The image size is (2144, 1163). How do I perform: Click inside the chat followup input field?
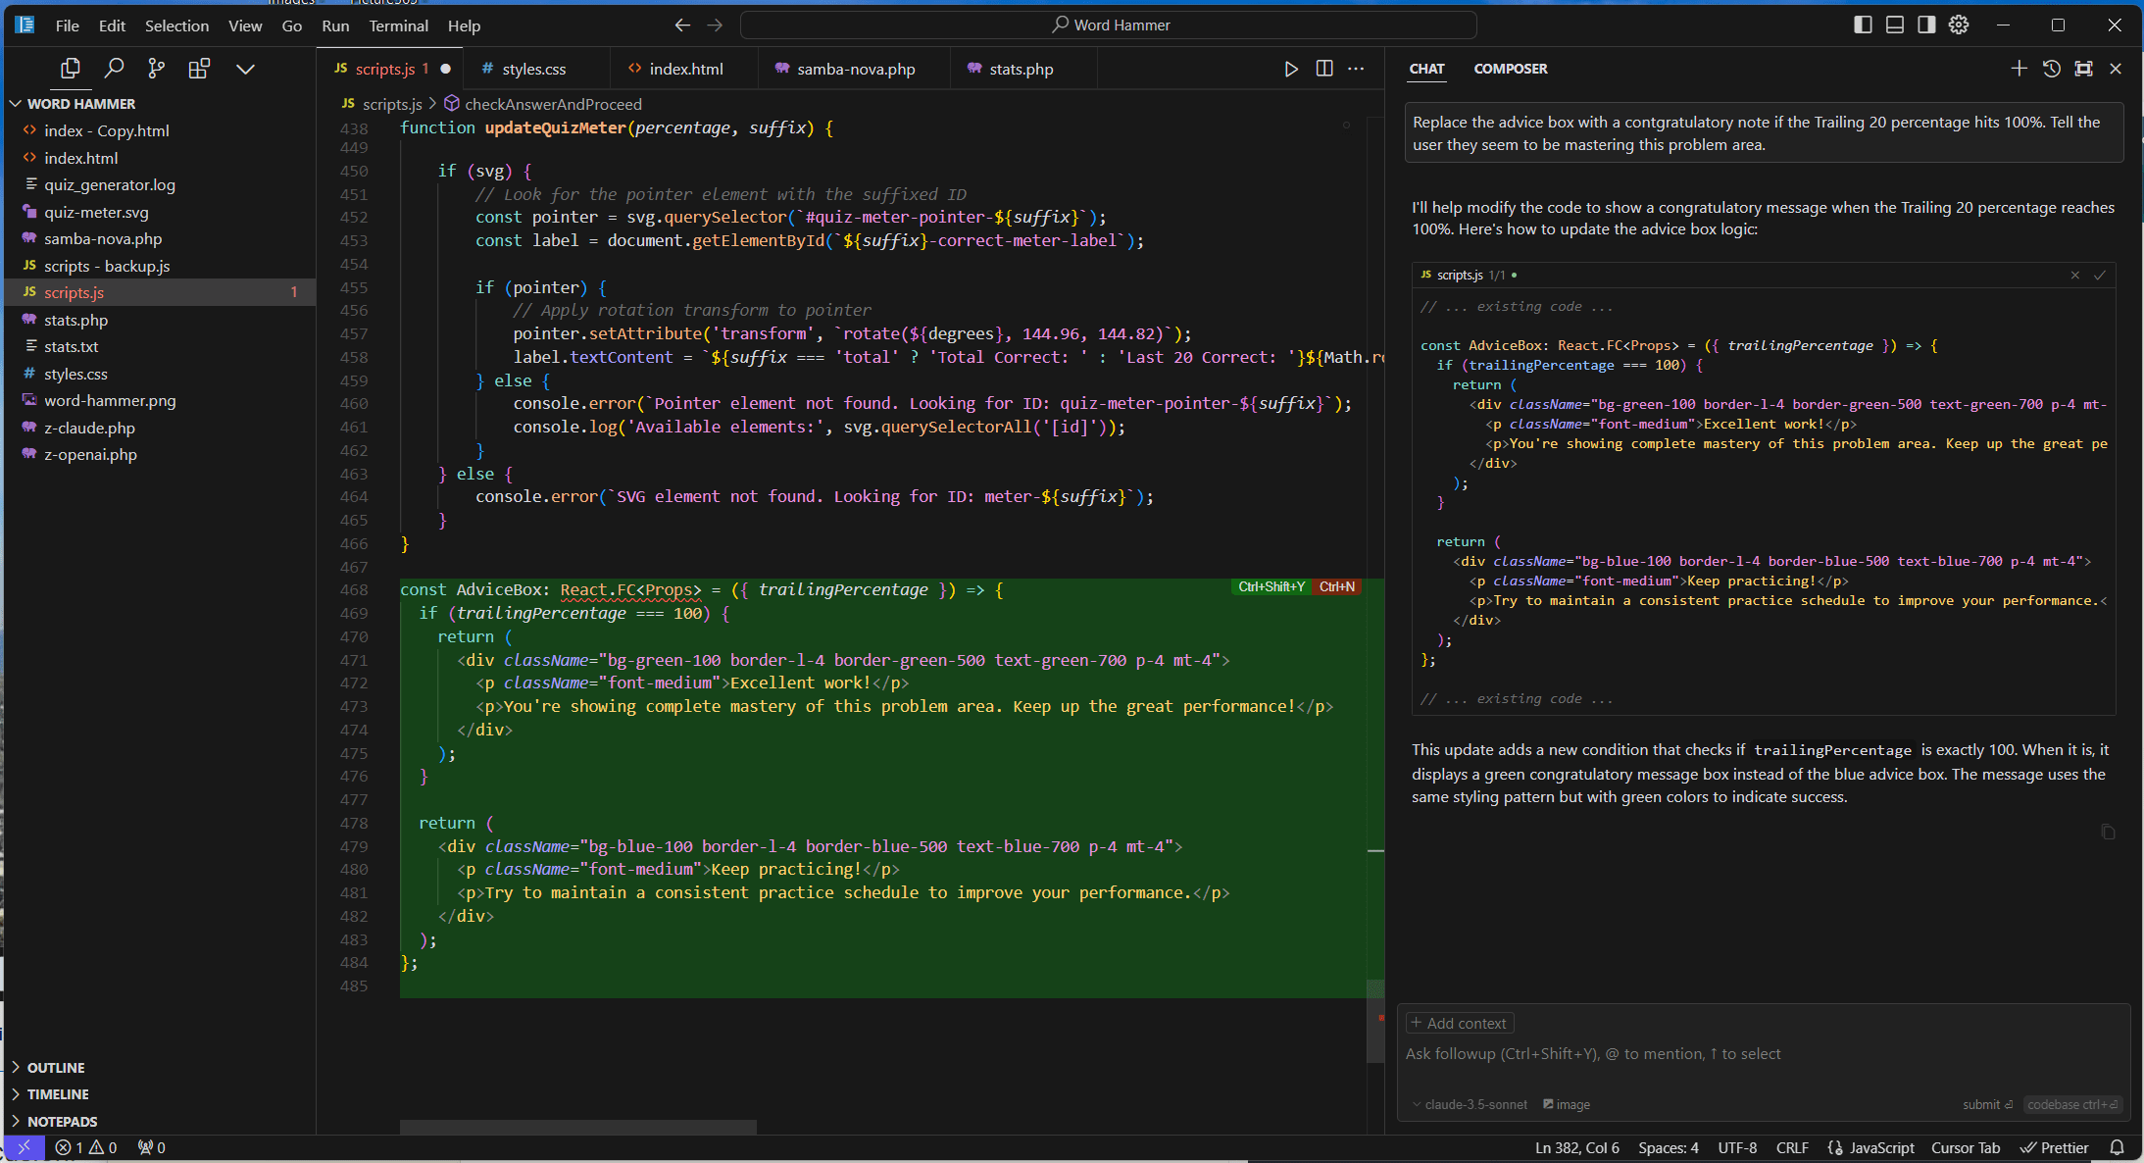tap(1667, 1053)
